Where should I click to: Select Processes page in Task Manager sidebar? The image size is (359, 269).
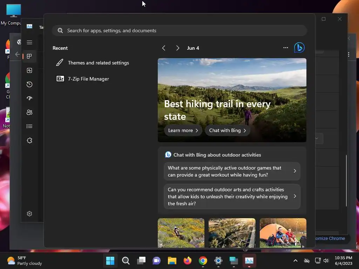(29, 56)
